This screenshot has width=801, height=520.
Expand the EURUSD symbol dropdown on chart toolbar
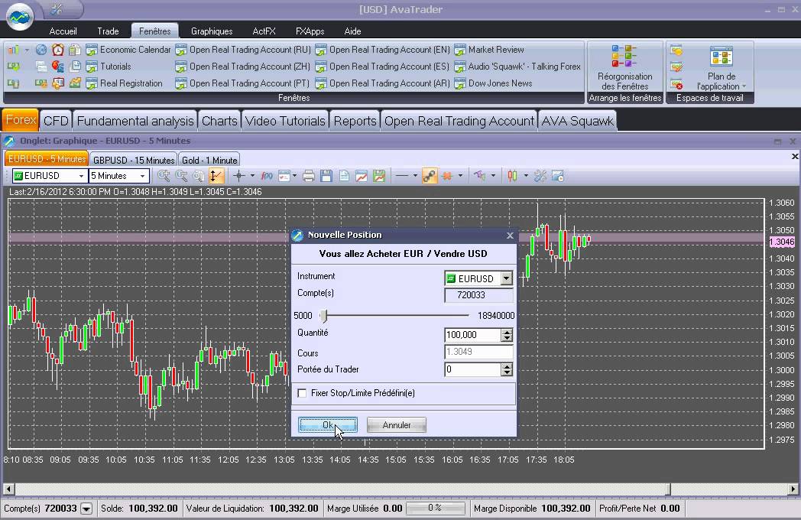tap(81, 176)
